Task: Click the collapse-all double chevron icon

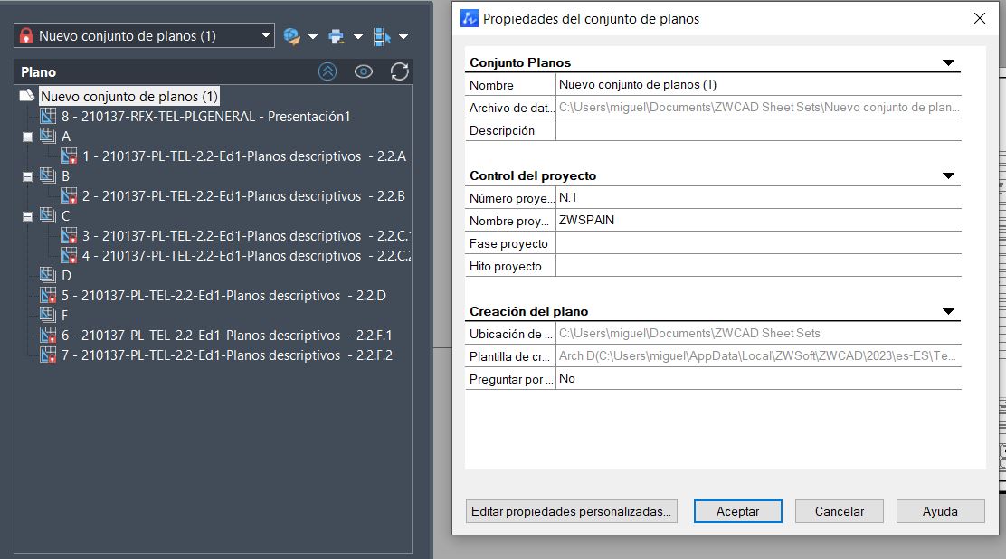Action: coord(327,72)
